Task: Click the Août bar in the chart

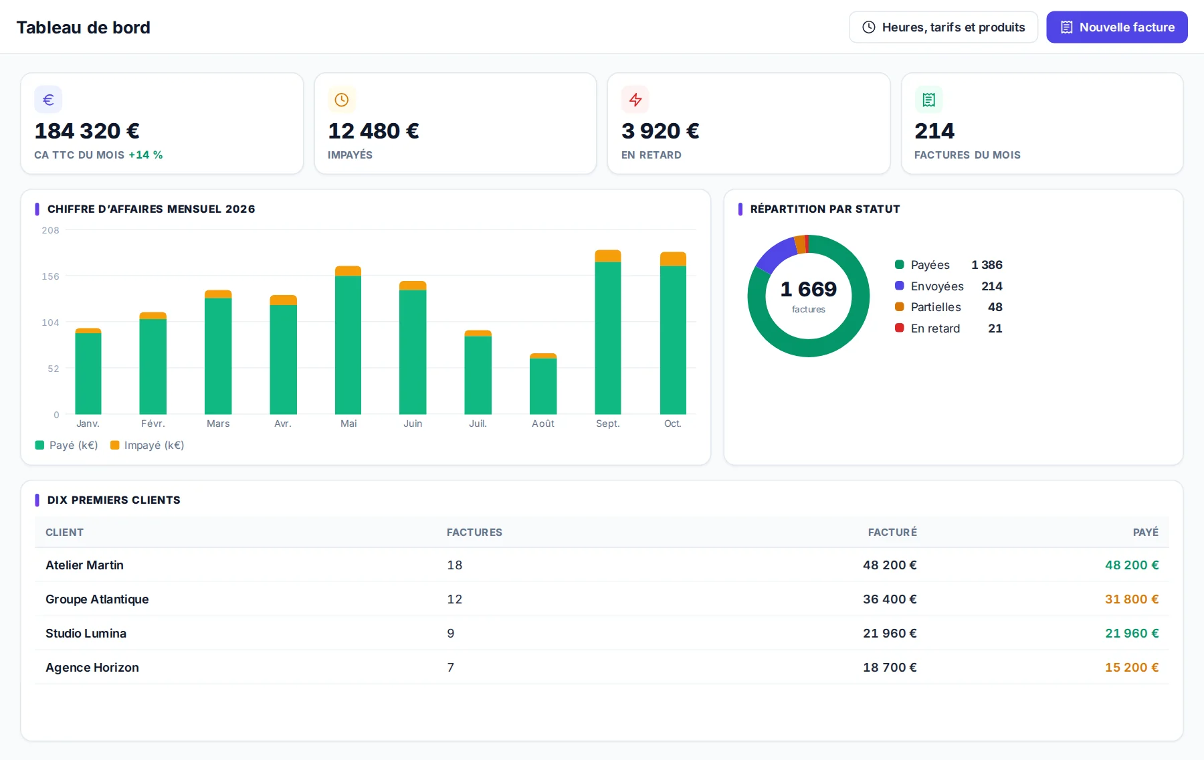Action: [x=543, y=384]
